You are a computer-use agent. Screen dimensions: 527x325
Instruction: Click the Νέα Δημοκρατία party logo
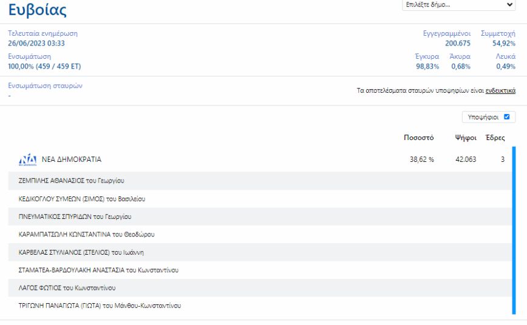pos(28,160)
